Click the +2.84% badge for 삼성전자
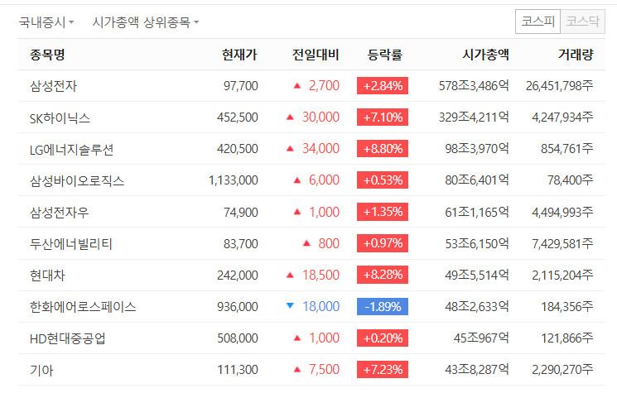The width and height of the screenshot is (617, 393). 383,86
